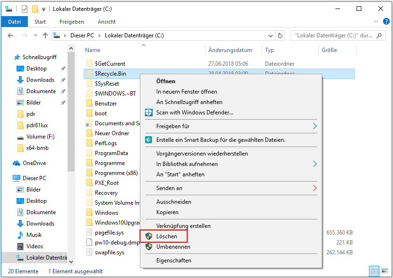Screen dimensions: 393x278
Task: Click the Smart Backup icon in context menu
Action: [x=149, y=140]
